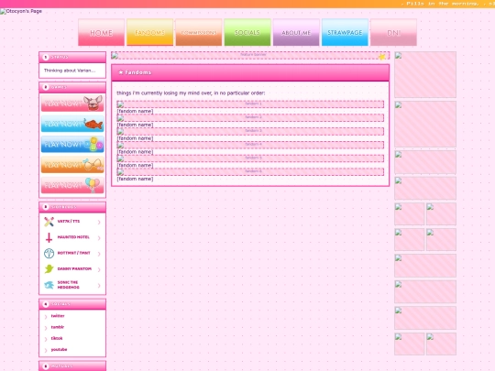
Task: Click the Otocyon's Page logo image
Action: click(21, 11)
